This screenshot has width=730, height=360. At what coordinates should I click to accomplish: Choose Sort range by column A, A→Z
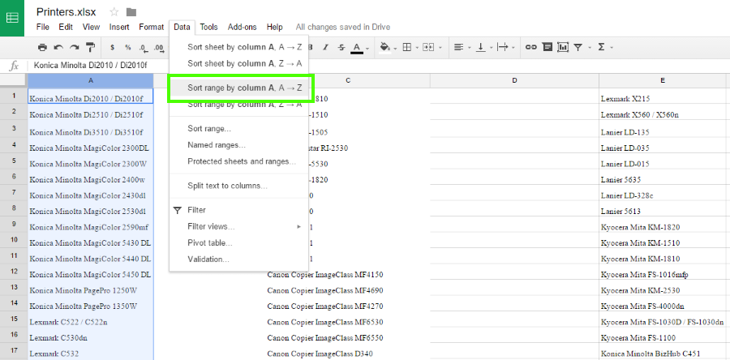point(238,88)
